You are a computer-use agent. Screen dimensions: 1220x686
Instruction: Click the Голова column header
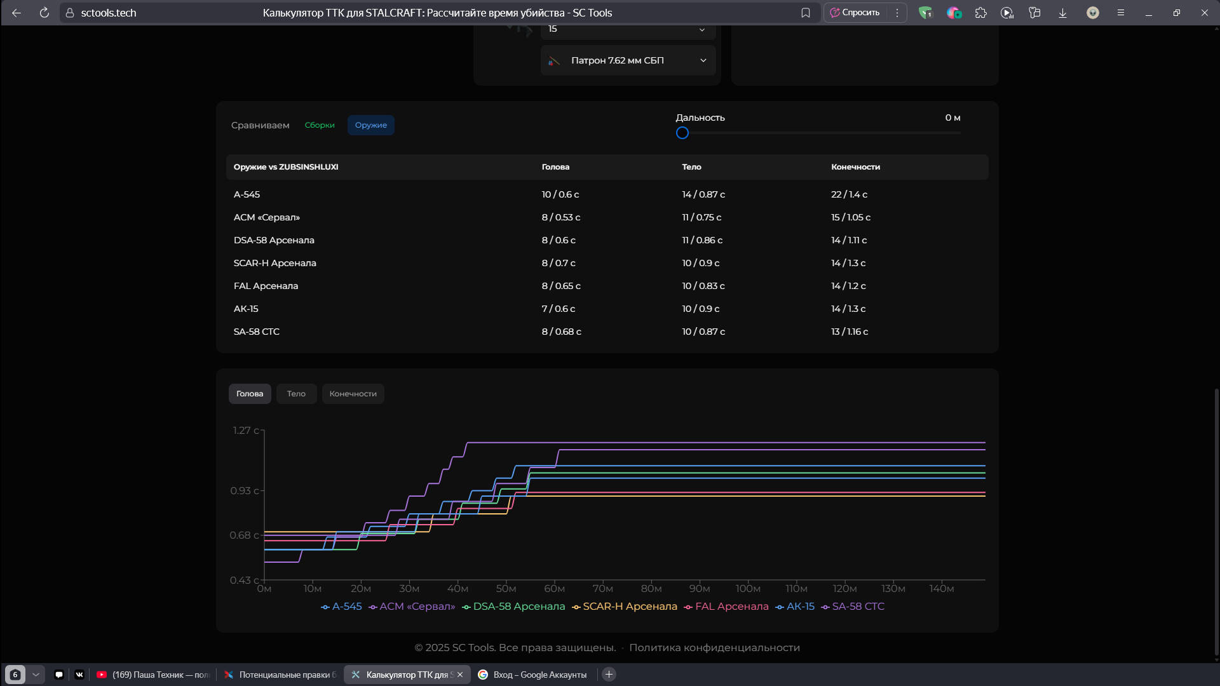click(555, 167)
